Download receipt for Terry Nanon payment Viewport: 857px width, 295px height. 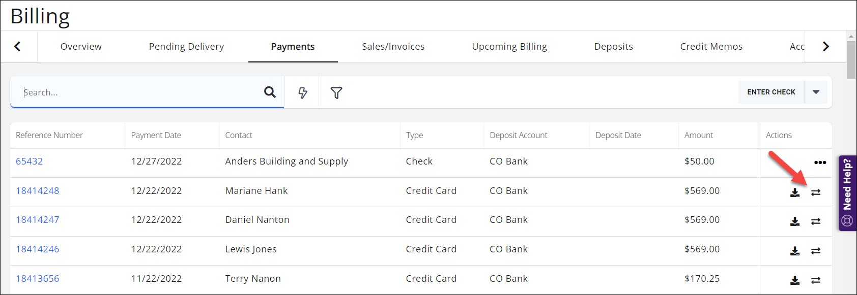pos(795,280)
